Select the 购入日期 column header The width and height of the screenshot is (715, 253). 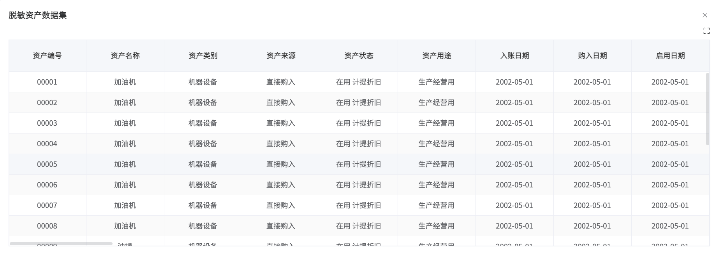593,56
